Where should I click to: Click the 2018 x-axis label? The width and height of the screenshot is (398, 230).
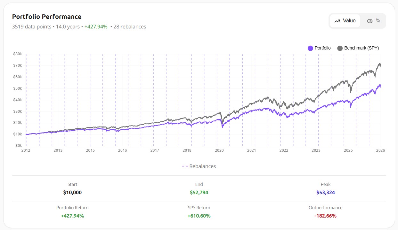tap(187, 150)
